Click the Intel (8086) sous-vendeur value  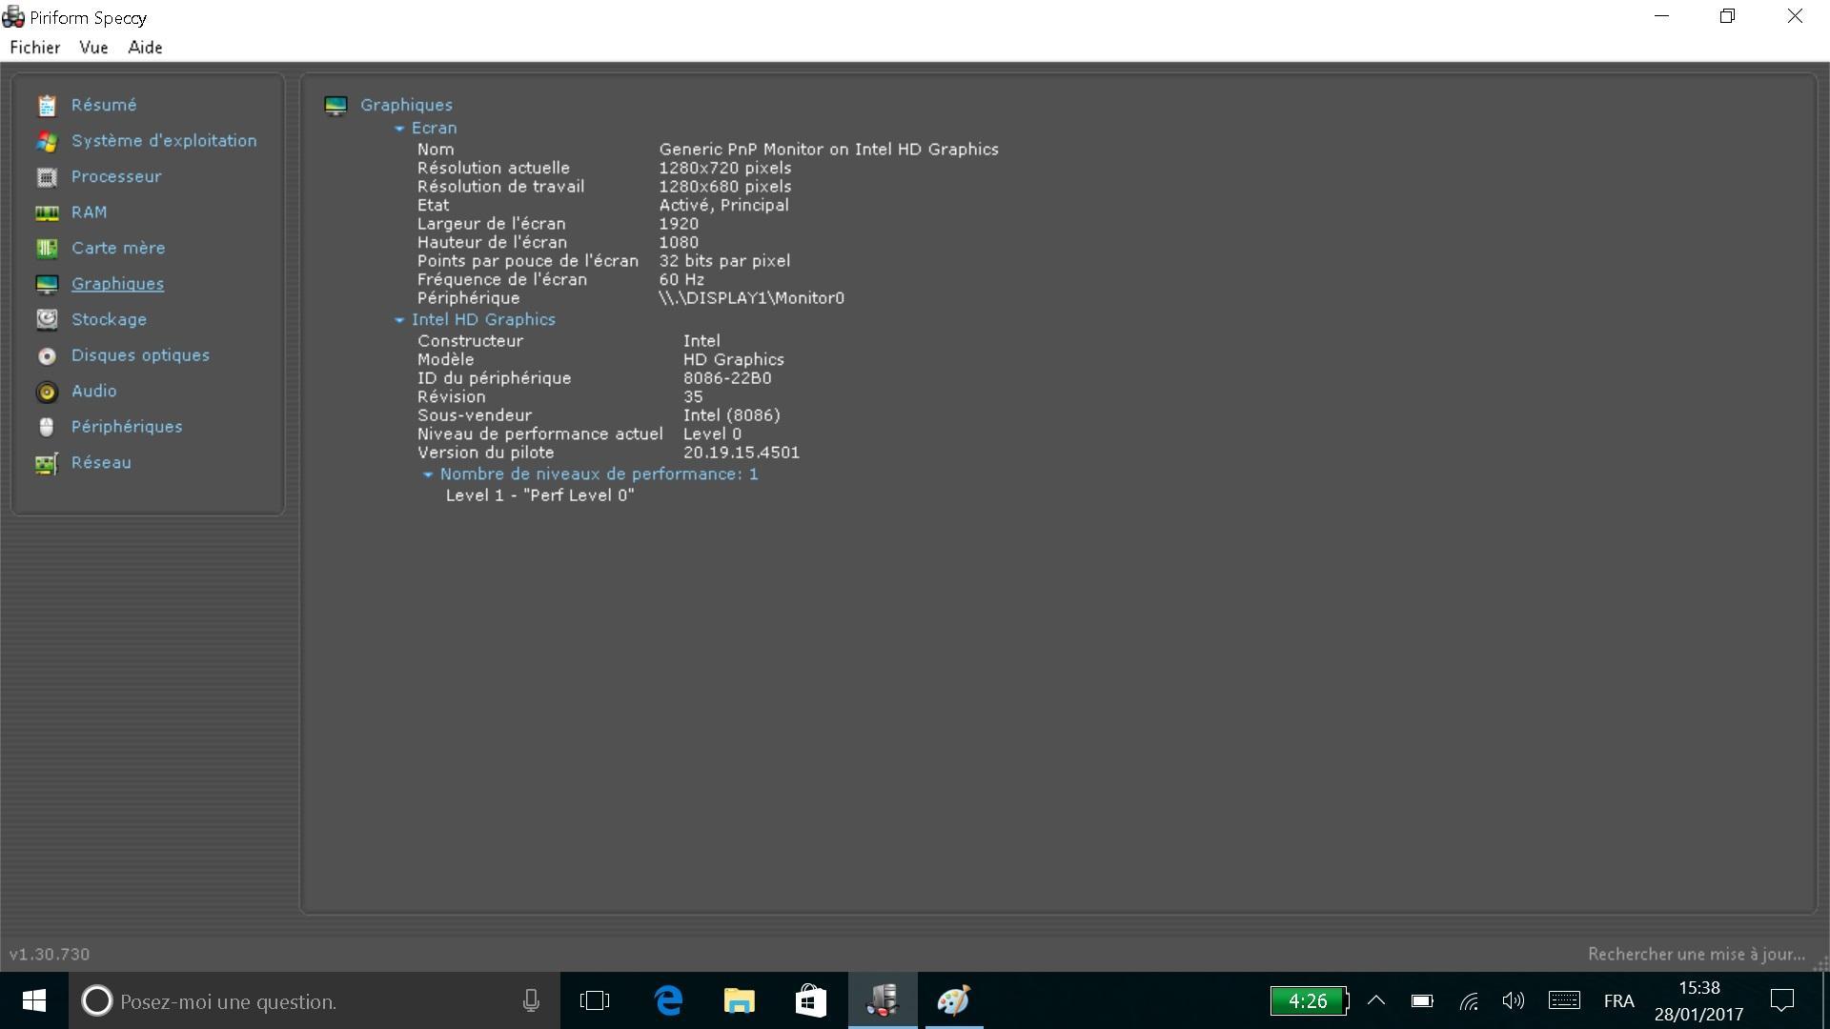coord(731,415)
